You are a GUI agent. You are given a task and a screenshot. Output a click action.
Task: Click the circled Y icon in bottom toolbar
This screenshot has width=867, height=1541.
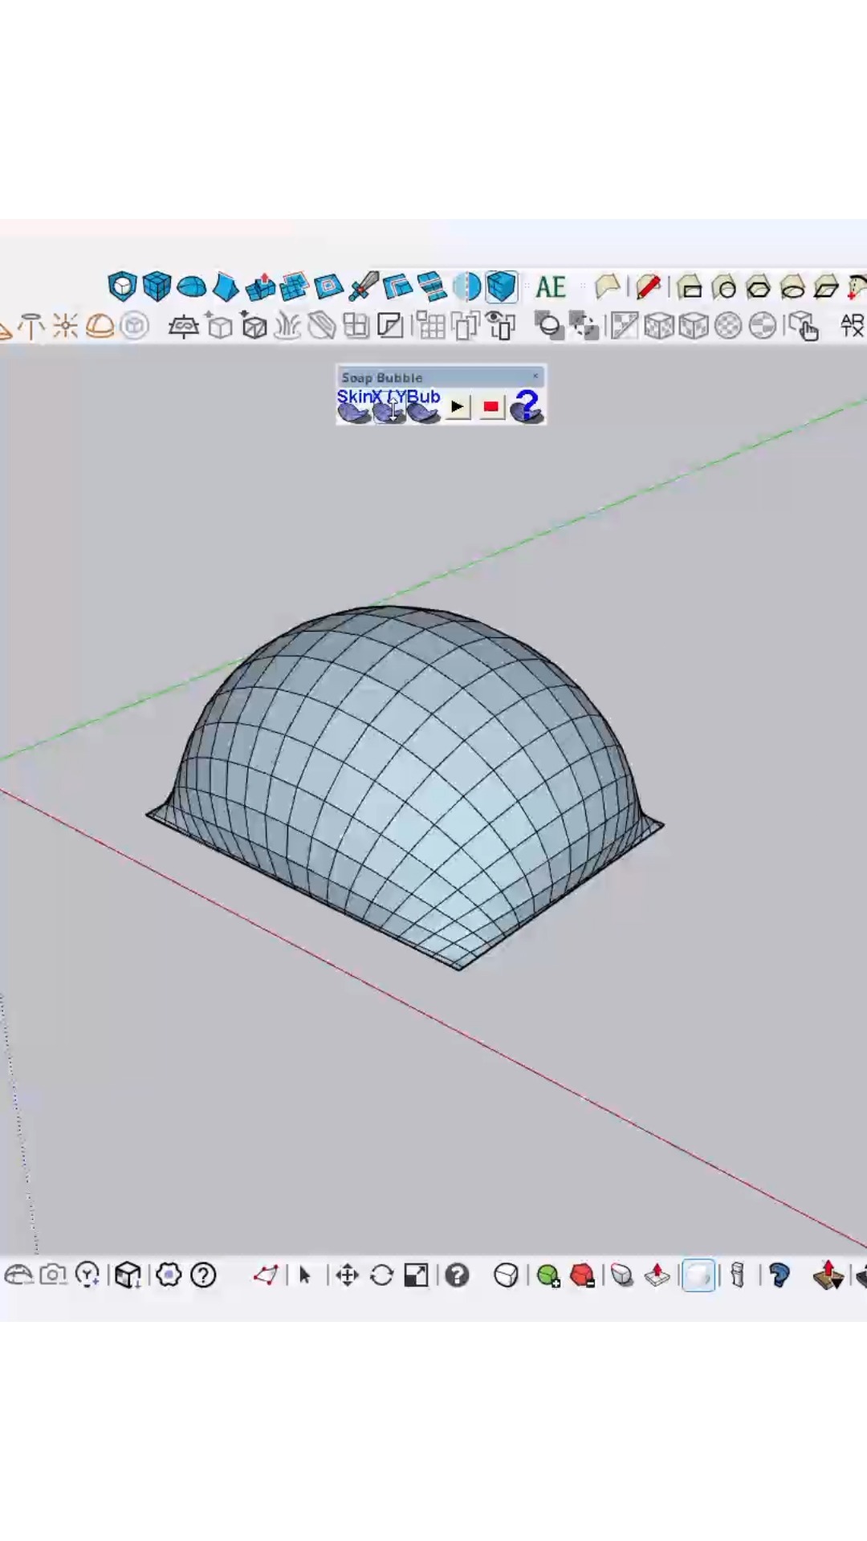(88, 1275)
